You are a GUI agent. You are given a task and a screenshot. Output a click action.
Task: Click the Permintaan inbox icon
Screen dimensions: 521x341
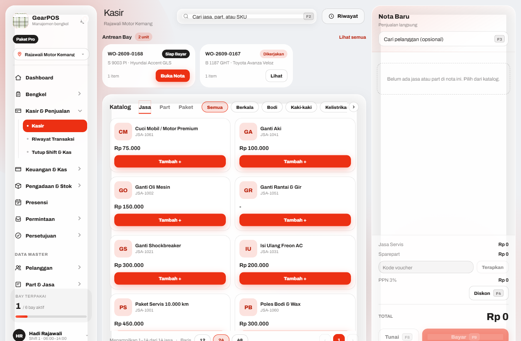pyautogui.click(x=18, y=219)
